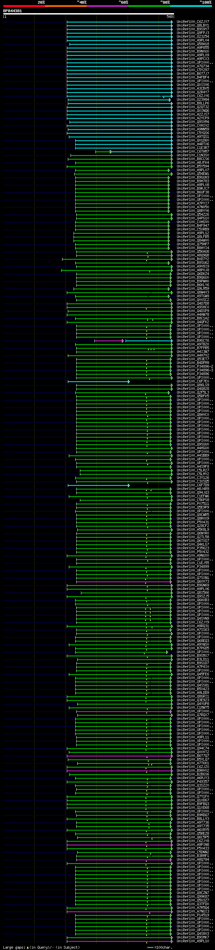Select the query name BP044381
The image size is (215, 950).
coord(12,11)
